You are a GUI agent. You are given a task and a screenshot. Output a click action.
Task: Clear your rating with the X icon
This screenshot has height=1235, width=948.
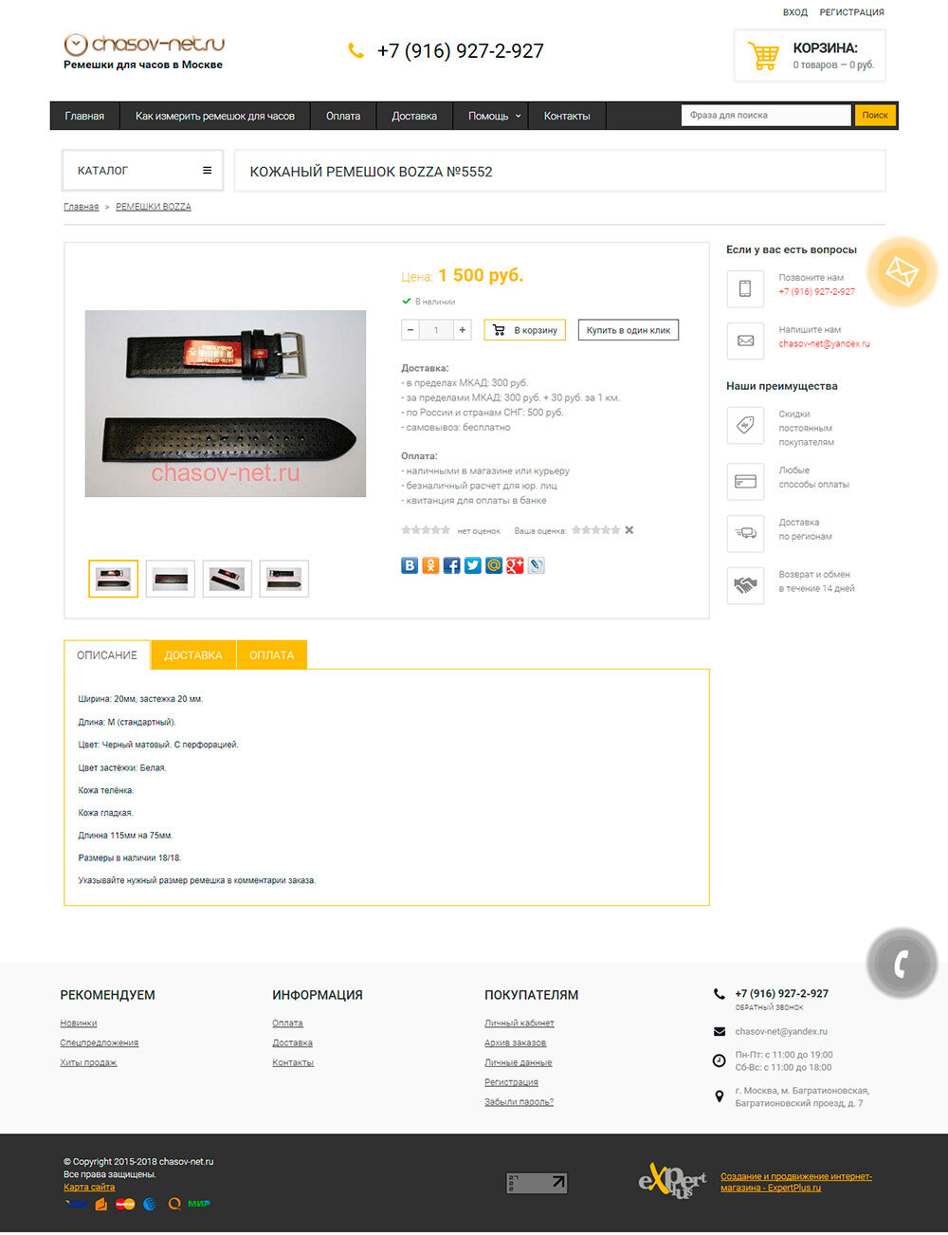point(629,530)
